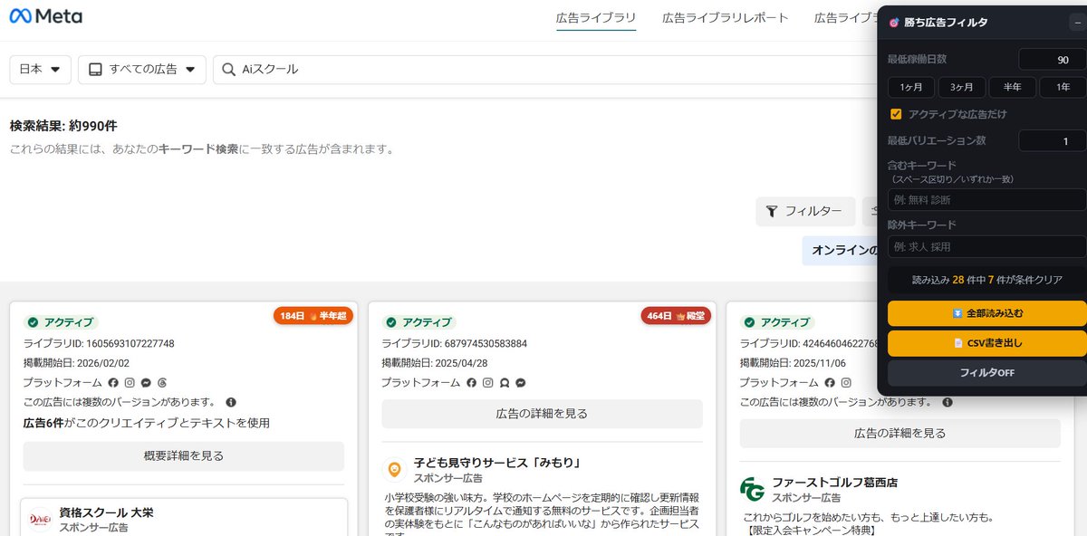
Task: Collapse the 勝ち広告フィルタ panel with the minus button
Action: (1076, 23)
